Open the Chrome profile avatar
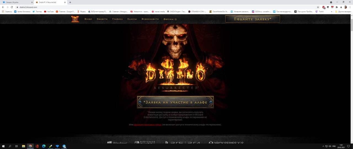 click(x=345, y=7)
